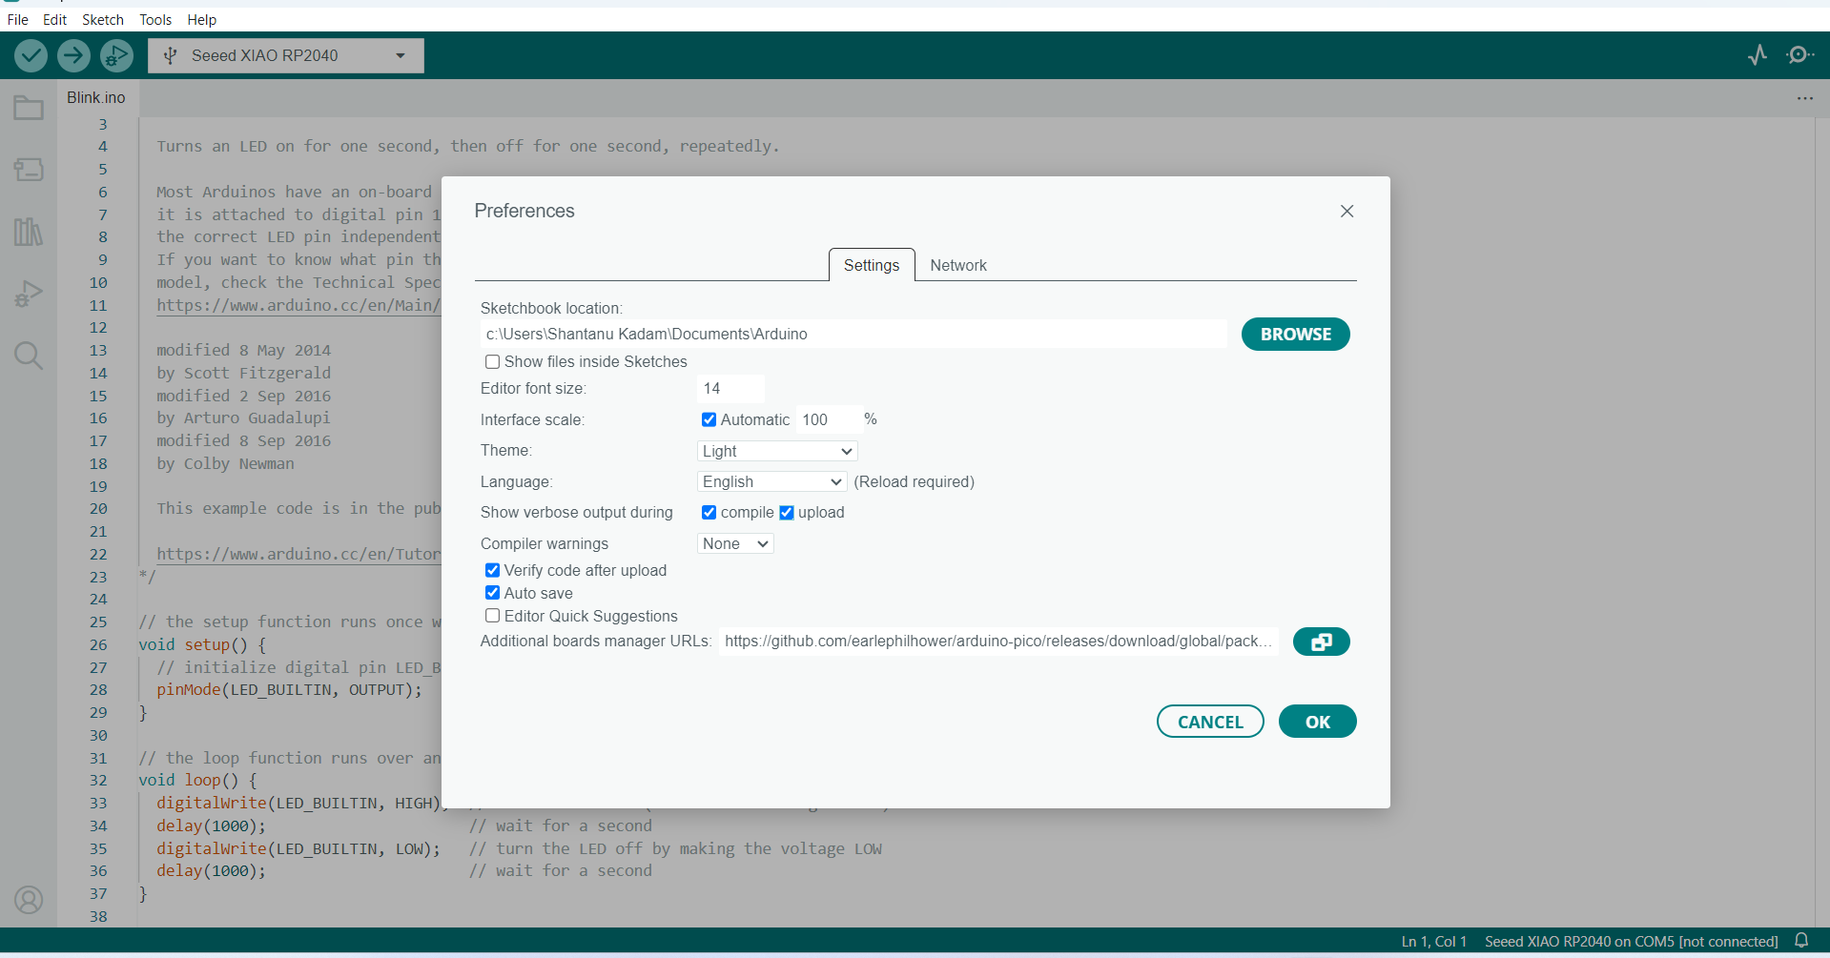Open the Serial Plotter icon
1830x958 pixels.
[x=1758, y=55]
